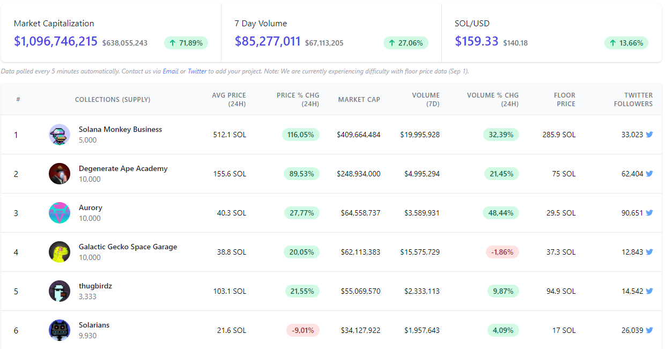Viewport: 665px width, 349px height.
Task: Click the $409,664,484 market cap cell
Action: [359, 135]
